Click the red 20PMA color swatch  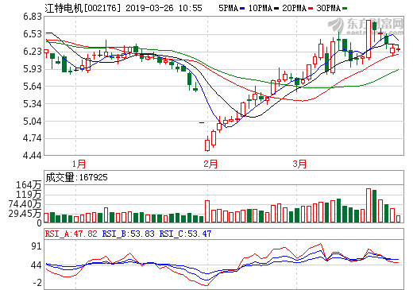point(311,9)
